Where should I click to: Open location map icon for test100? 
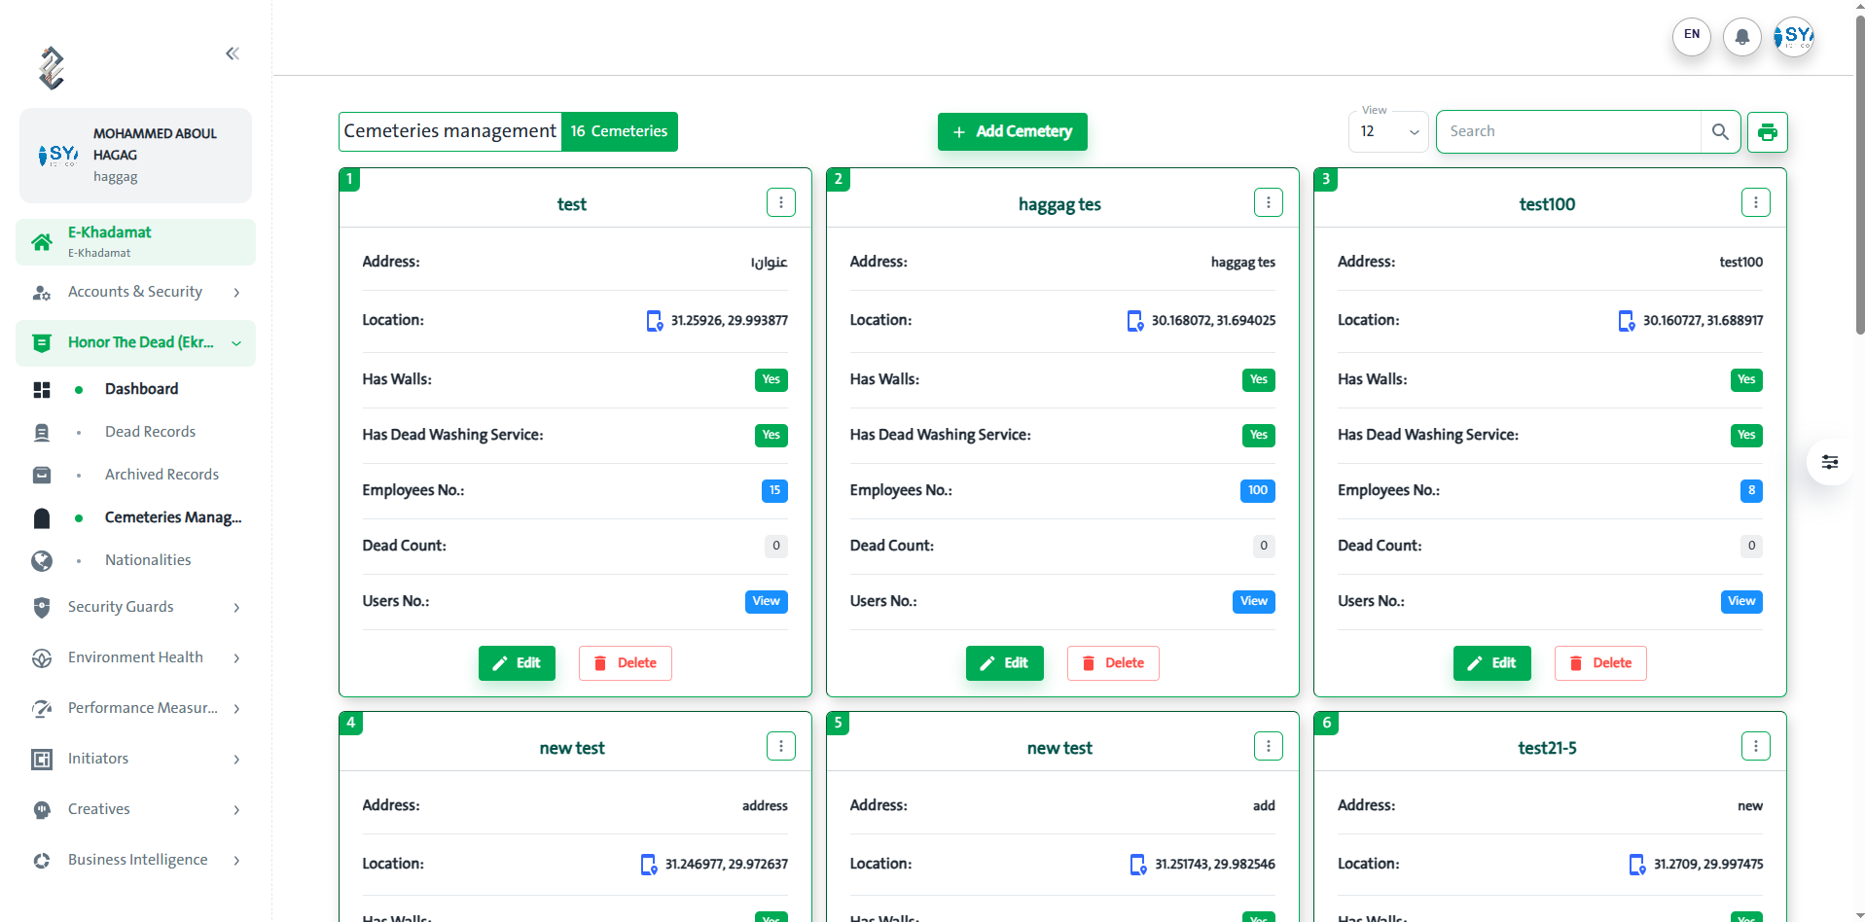[x=1626, y=321]
